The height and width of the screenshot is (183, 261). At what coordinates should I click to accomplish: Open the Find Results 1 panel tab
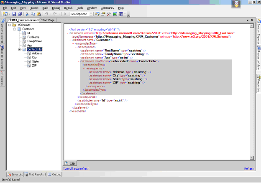click(35, 174)
